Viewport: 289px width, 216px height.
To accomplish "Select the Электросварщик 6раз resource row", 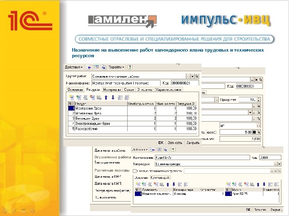I will 132,124.
